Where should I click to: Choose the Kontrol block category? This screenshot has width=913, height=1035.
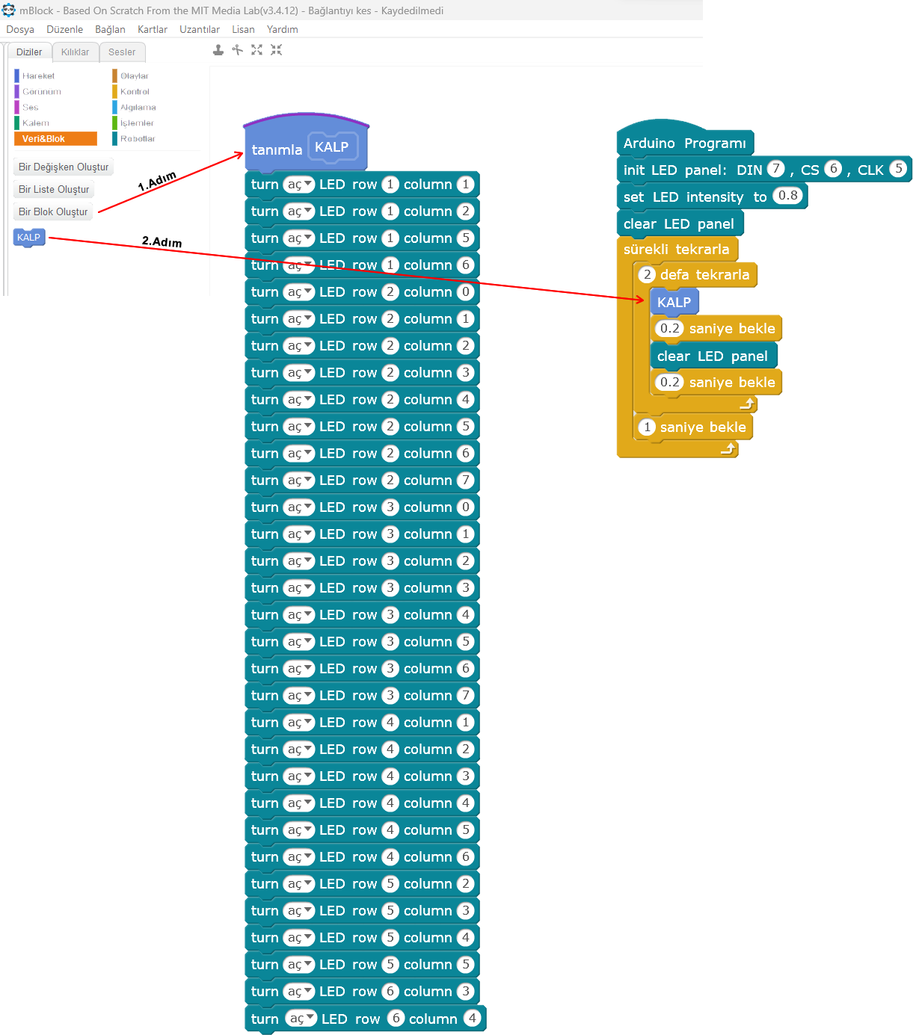point(135,92)
